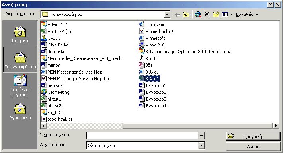Click the highlighted Βιβλίο1 Excel file name
283x153 pixels.
[152, 79]
